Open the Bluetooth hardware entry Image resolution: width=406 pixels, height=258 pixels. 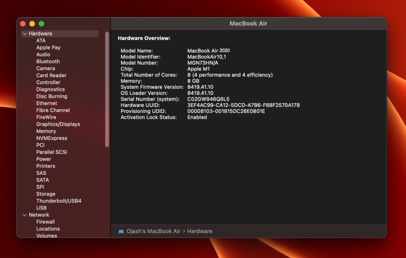[48, 61]
